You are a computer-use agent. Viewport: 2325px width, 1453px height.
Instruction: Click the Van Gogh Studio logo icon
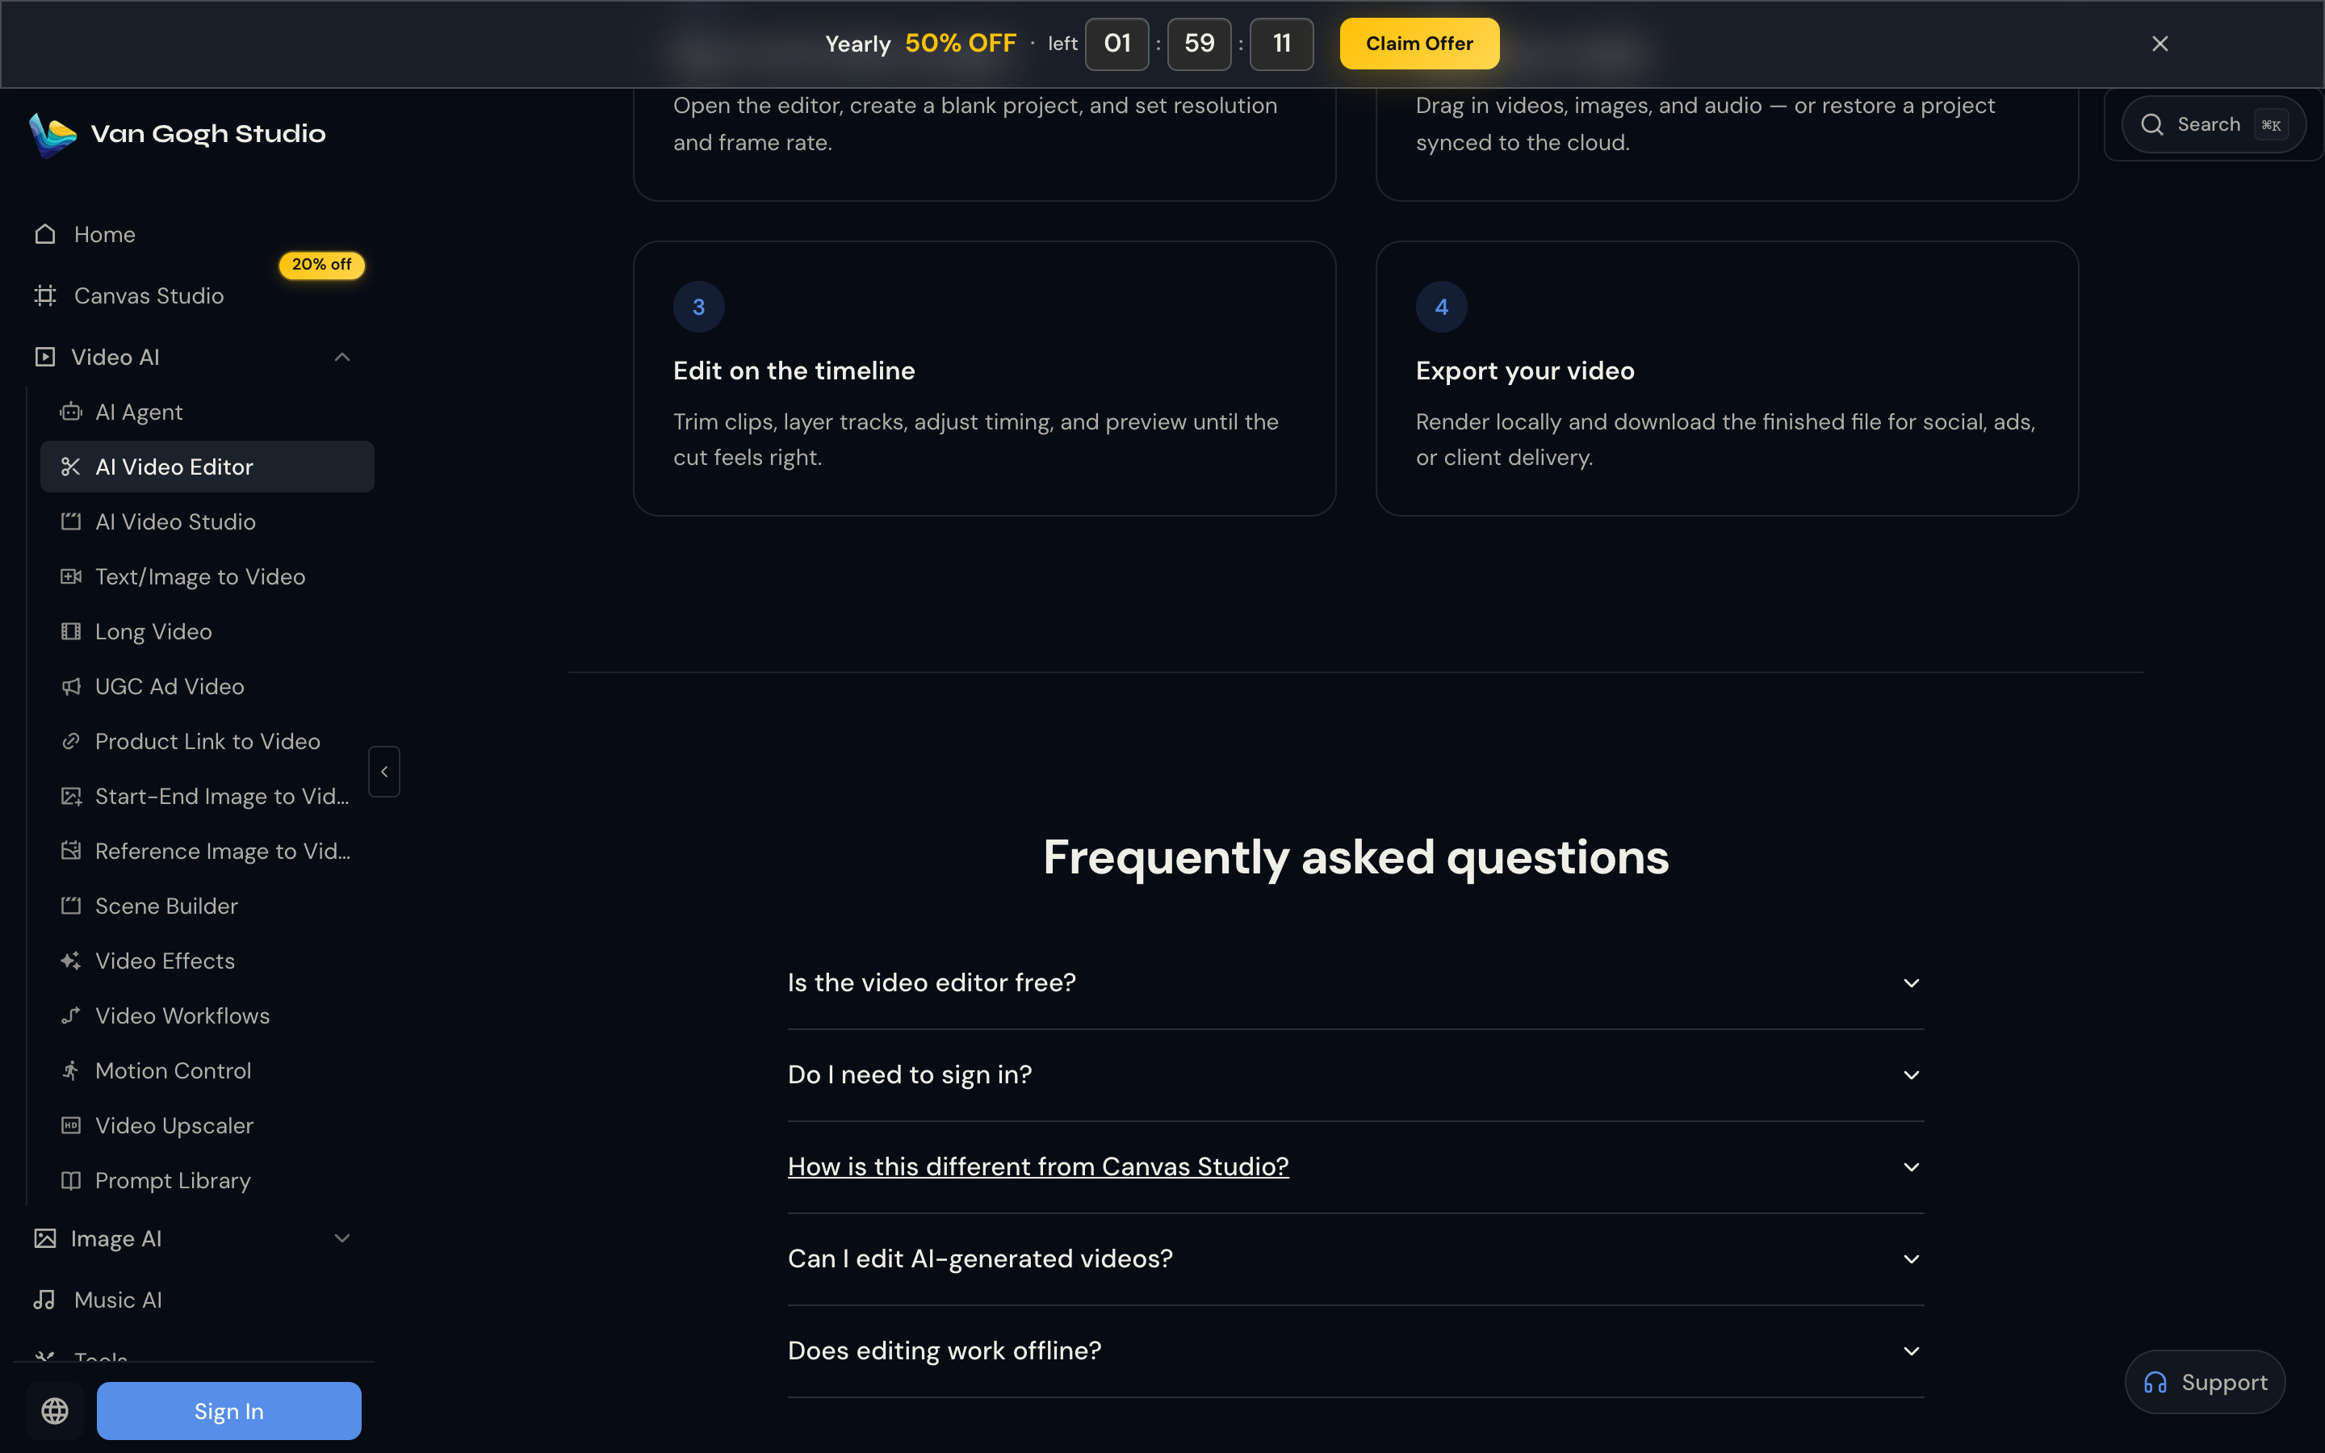pos(52,135)
